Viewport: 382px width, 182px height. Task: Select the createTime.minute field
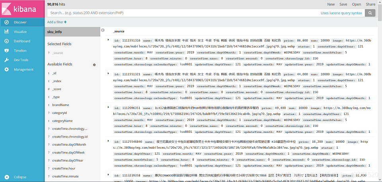[65, 176]
